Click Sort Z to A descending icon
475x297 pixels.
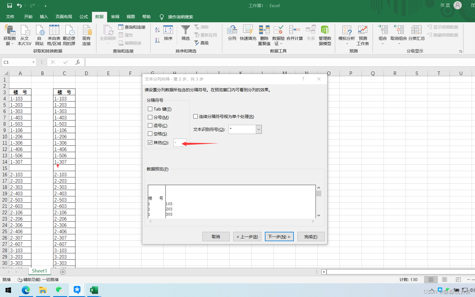coord(157,40)
